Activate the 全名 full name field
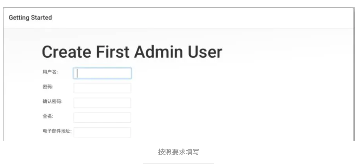The image size is (358, 168). [102, 117]
